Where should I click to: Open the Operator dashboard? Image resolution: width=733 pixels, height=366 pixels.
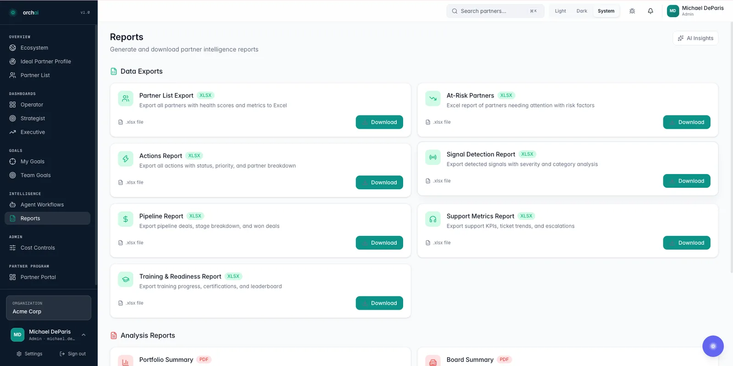pyautogui.click(x=48, y=104)
